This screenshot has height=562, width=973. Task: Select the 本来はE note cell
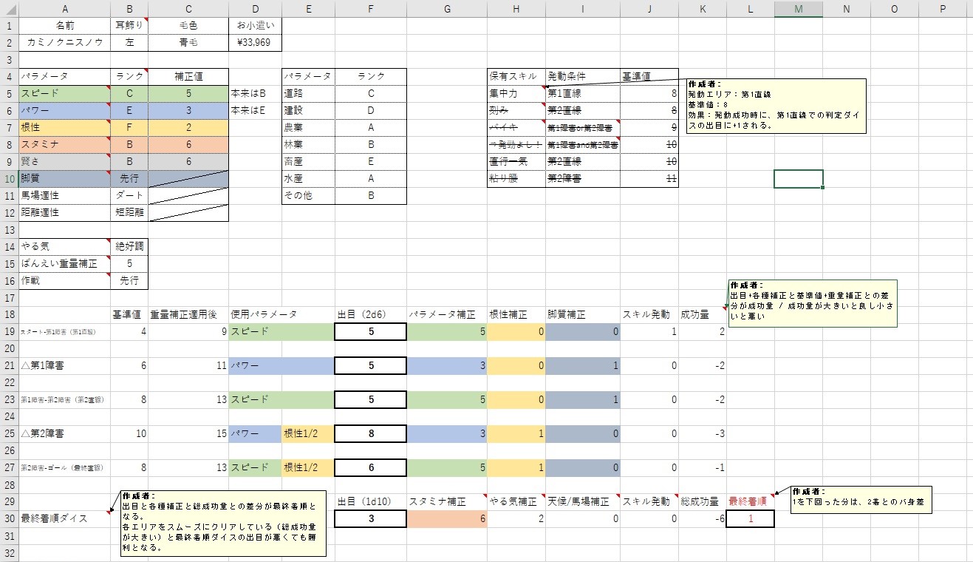tap(256, 111)
